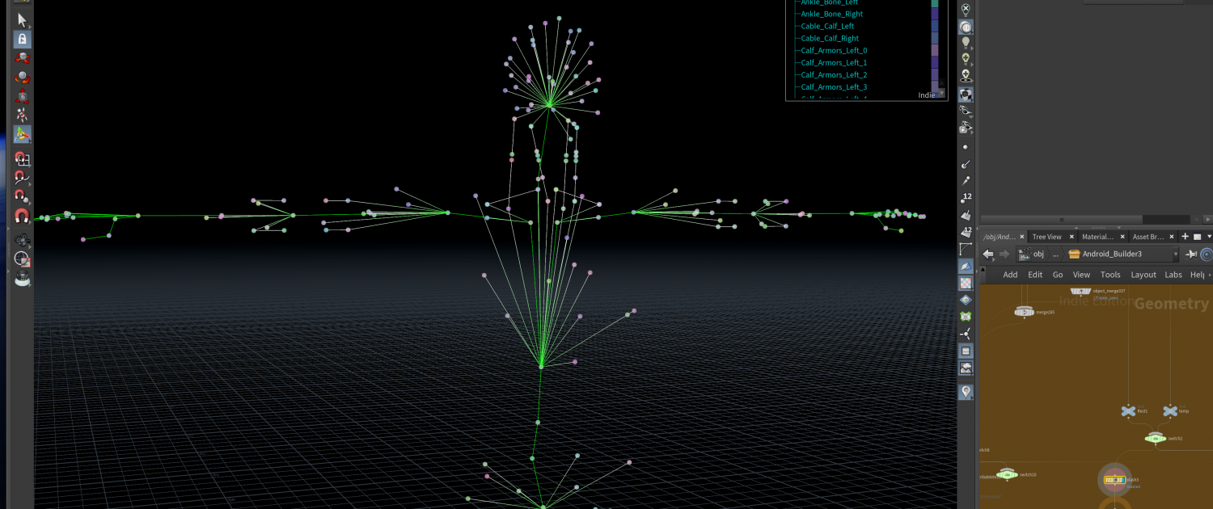Screen dimensions: 1213x509
Task: Toggle headlight lighting display option
Action: (966, 43)
